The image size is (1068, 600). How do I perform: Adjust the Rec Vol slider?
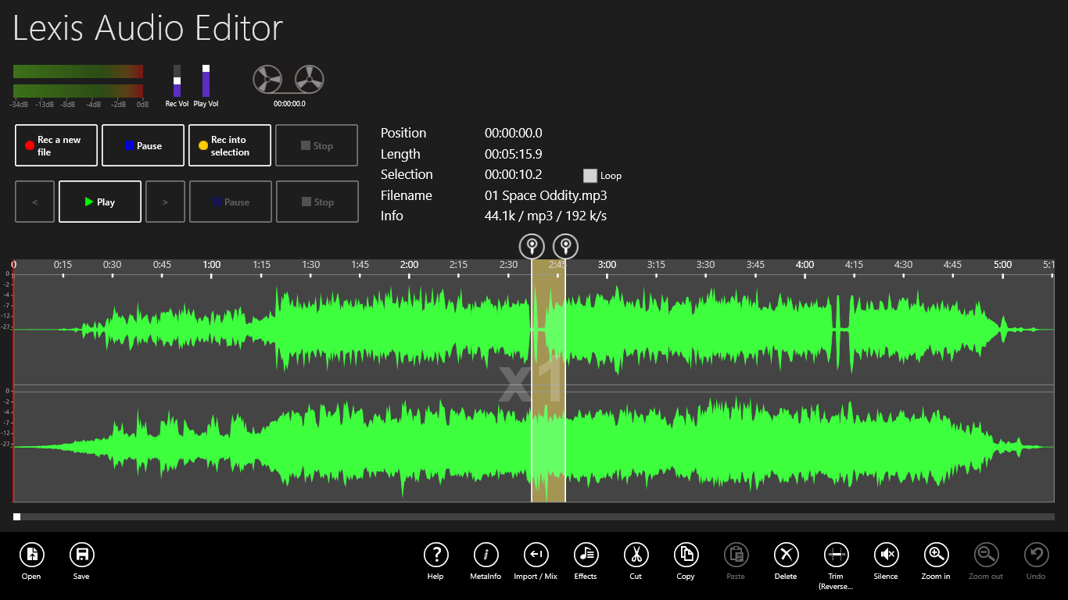177,80
